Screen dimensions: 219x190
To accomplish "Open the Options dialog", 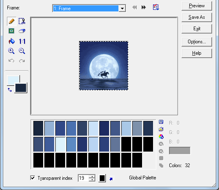I will click(x=197, y=42).
